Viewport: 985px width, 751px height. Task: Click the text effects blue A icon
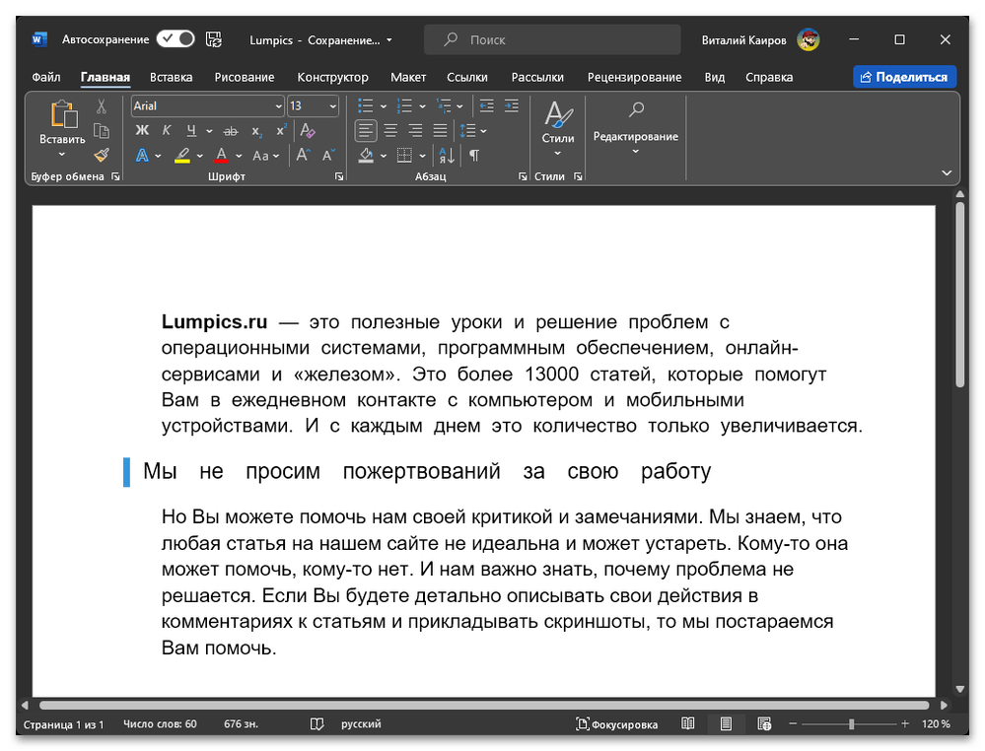[143, 155]
